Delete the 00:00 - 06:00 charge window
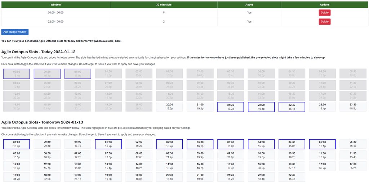 coord(324,13)
